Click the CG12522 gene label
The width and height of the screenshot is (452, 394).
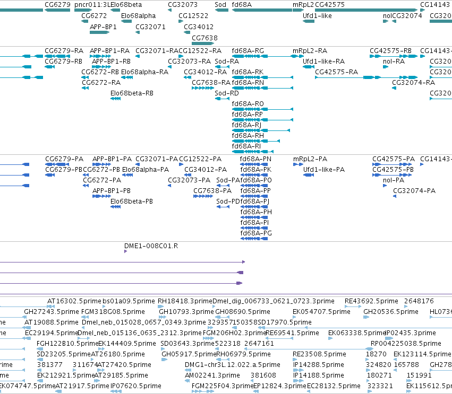(193, 16)
